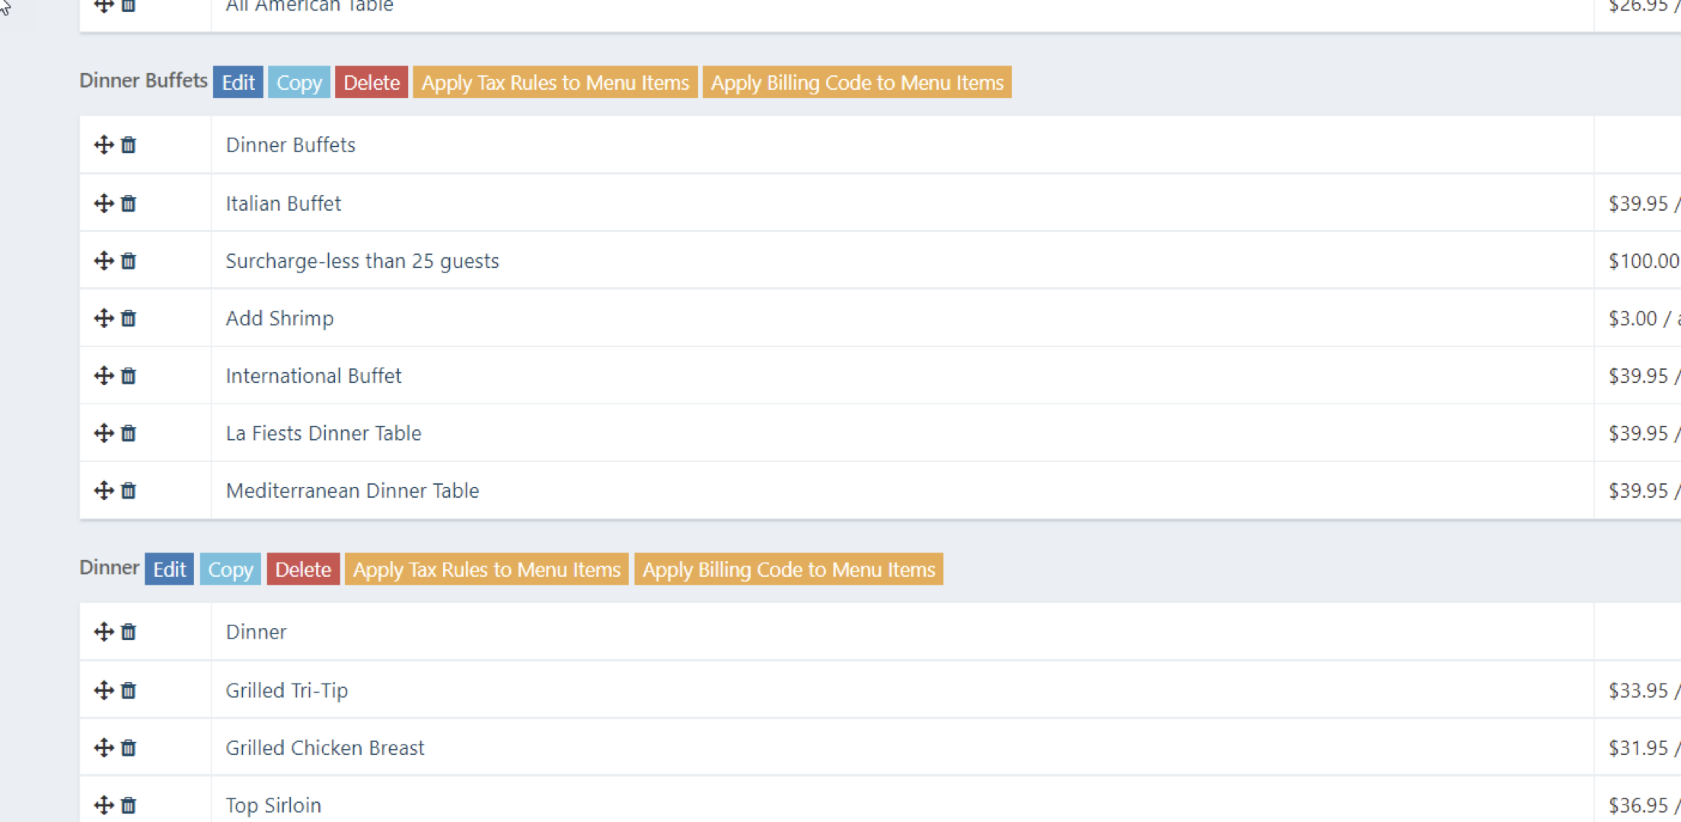Click move handle for Top Sirloin row

click(x=104, y=805)
